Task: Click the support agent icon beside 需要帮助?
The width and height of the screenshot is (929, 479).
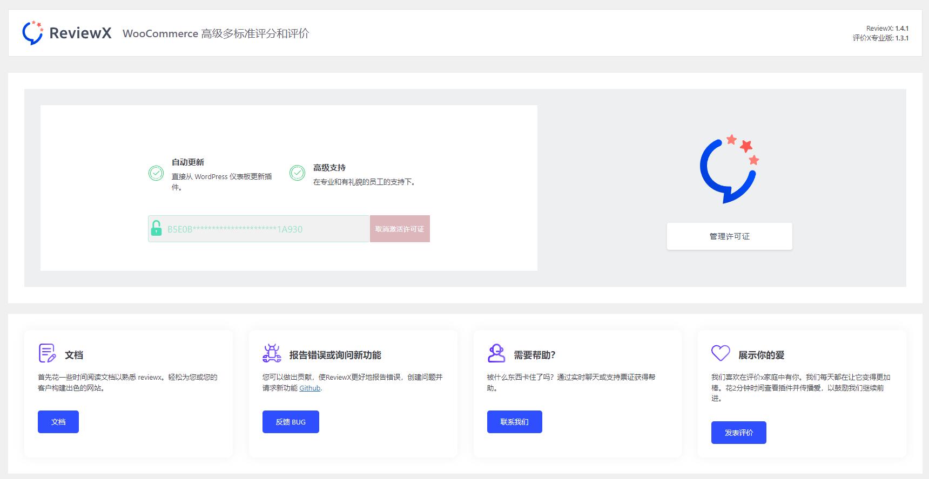Action: 496,353
